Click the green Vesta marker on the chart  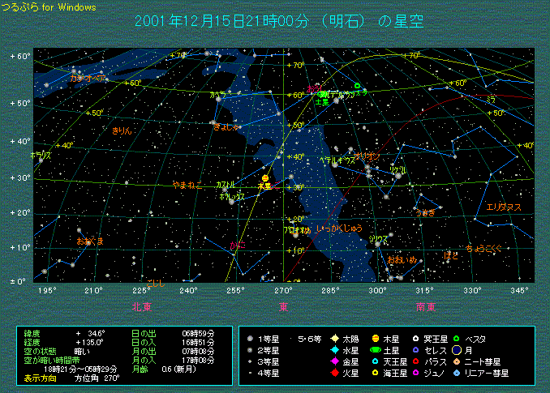(x=357, y=85)
